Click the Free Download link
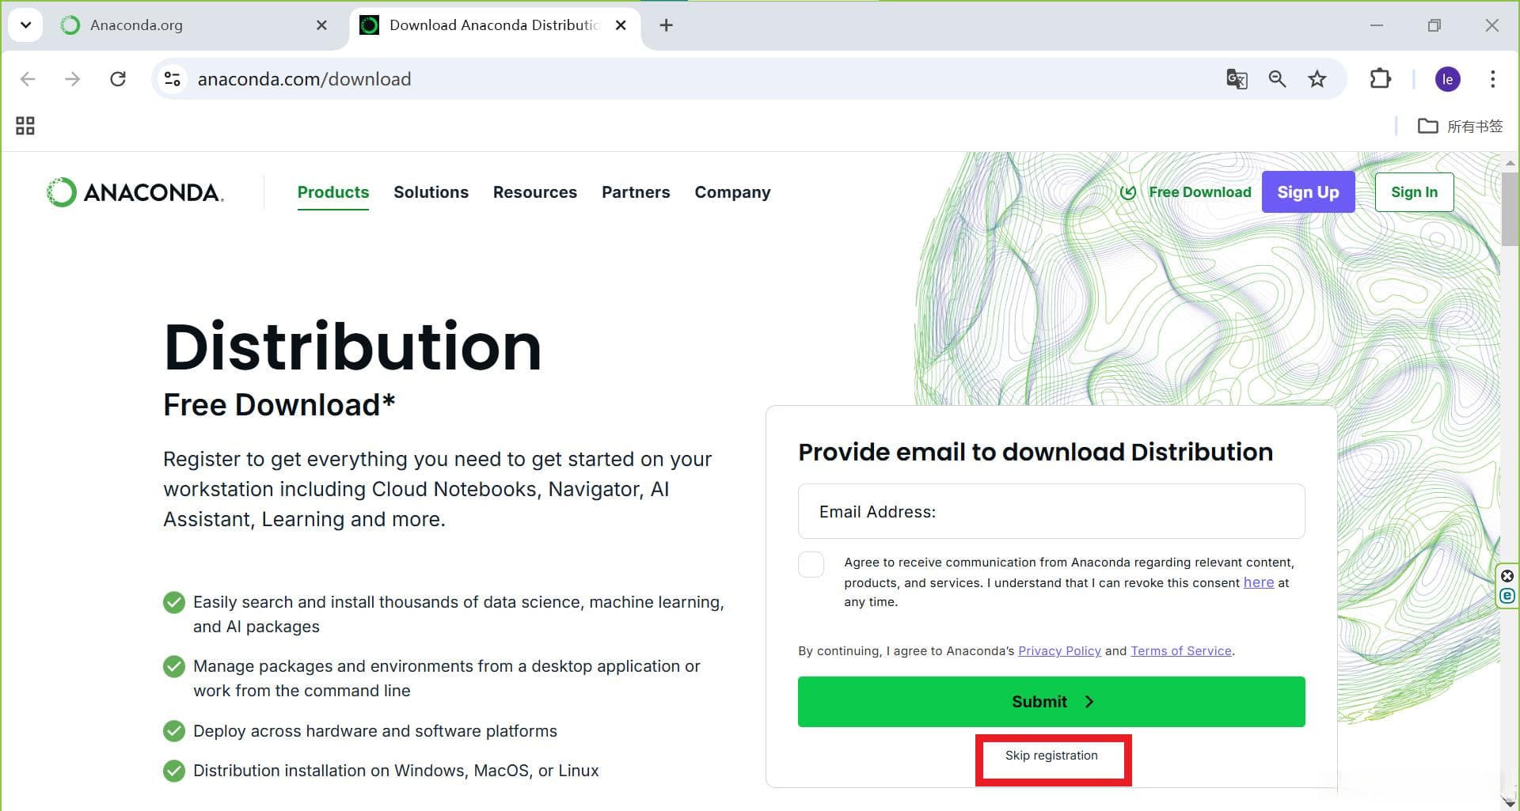Screen dimensions: 1520x811 click(x=1186, y=192)
